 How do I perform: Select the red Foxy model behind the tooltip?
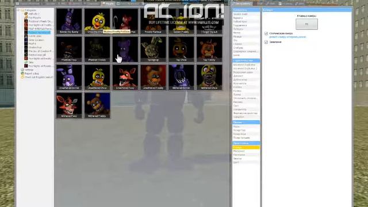tap(125, 21)
